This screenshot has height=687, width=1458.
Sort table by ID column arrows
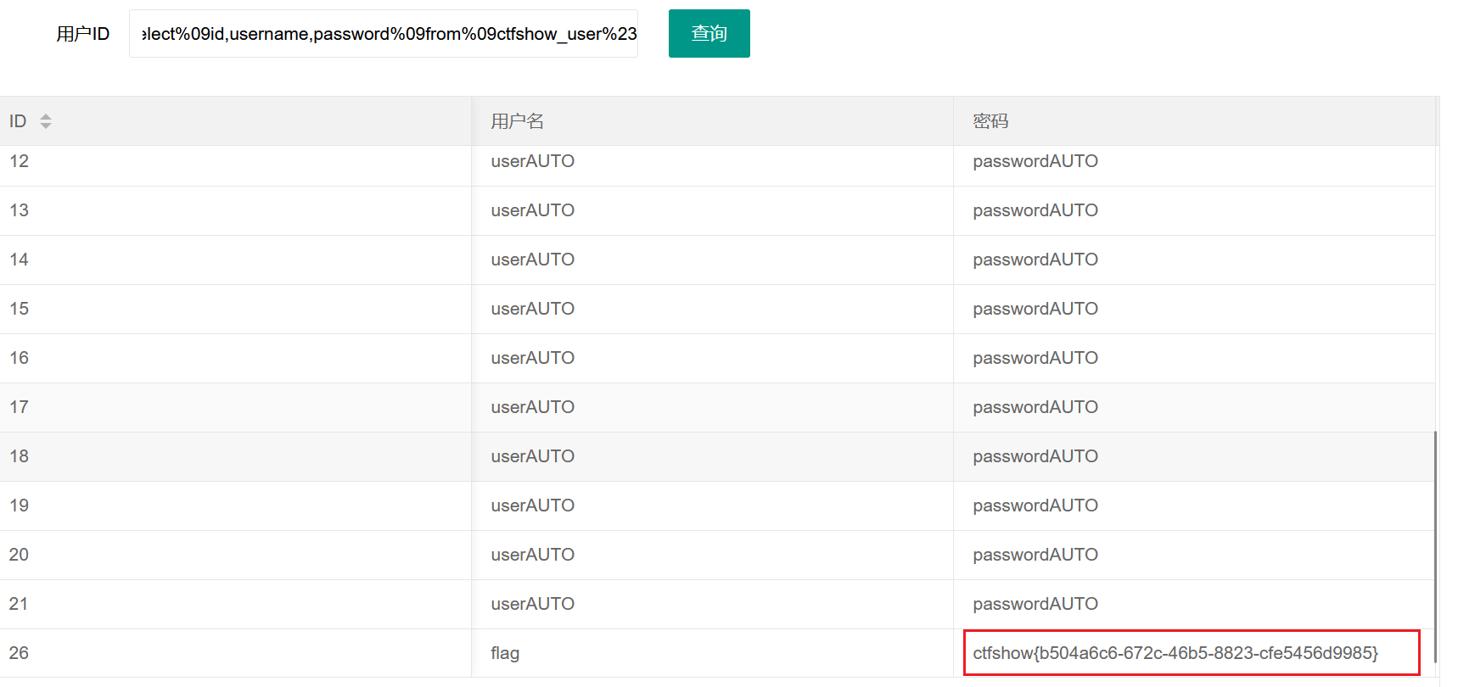[46, 121]
